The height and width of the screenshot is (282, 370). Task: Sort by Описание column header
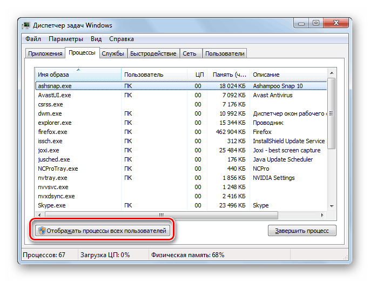pyautogui.click(x=288, y=75)
